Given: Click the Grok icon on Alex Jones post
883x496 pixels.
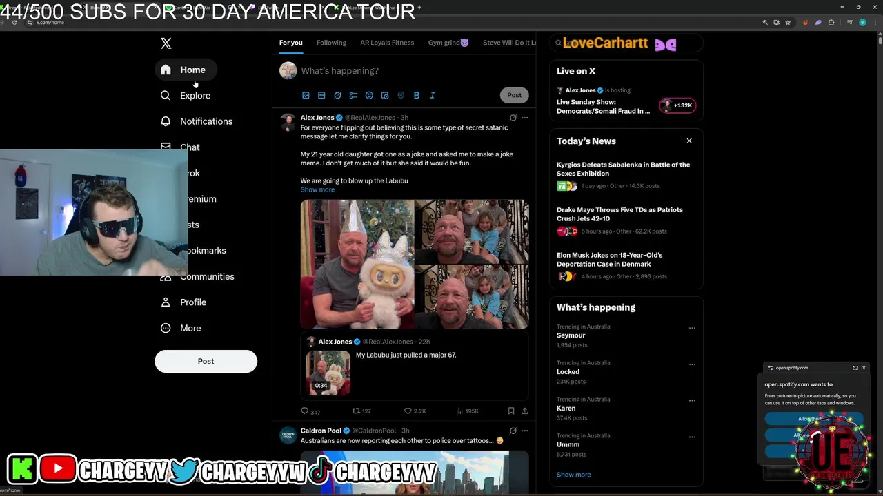Looking at the screenshot, I should (x=513, y=118).
